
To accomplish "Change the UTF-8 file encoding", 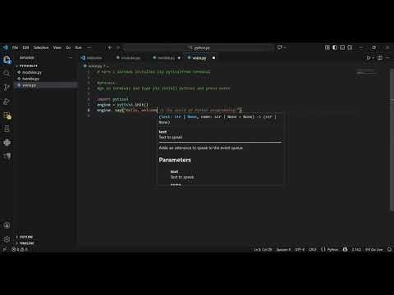I will coord(300,249).
